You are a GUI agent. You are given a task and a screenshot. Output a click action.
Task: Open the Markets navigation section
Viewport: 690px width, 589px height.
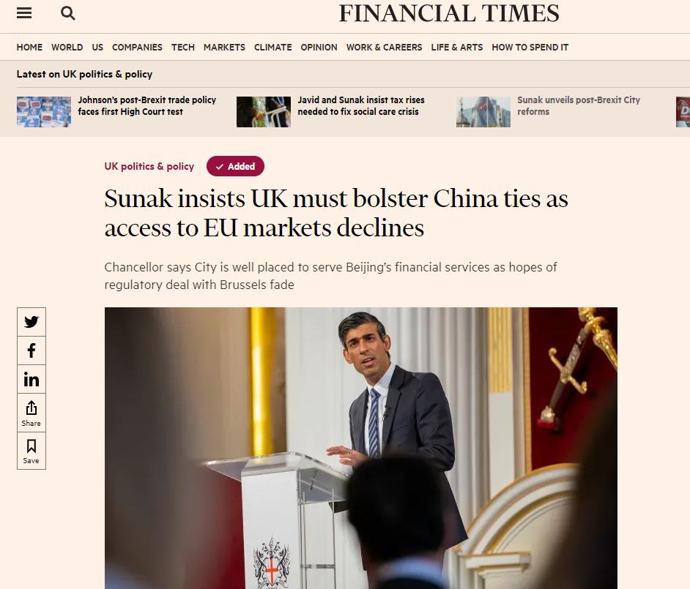(224, 47)
